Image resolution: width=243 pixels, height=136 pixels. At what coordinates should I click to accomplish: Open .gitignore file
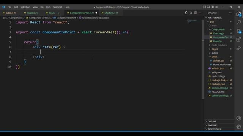click(219, 72)
